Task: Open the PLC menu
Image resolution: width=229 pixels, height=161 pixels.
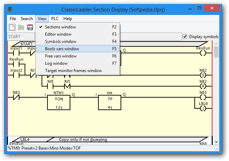Action: coord(55,19)
